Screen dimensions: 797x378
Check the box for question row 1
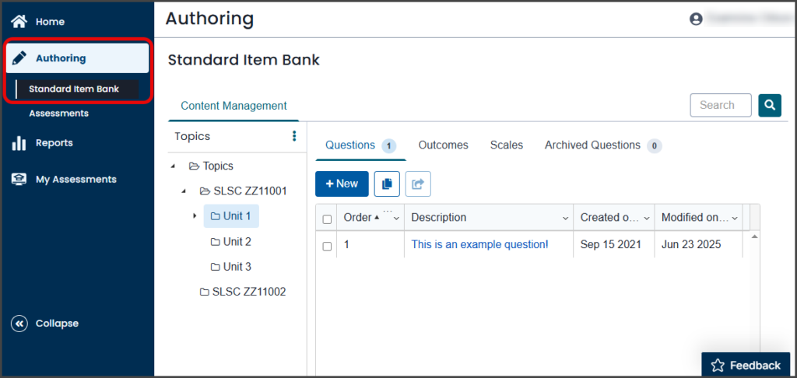328,247
